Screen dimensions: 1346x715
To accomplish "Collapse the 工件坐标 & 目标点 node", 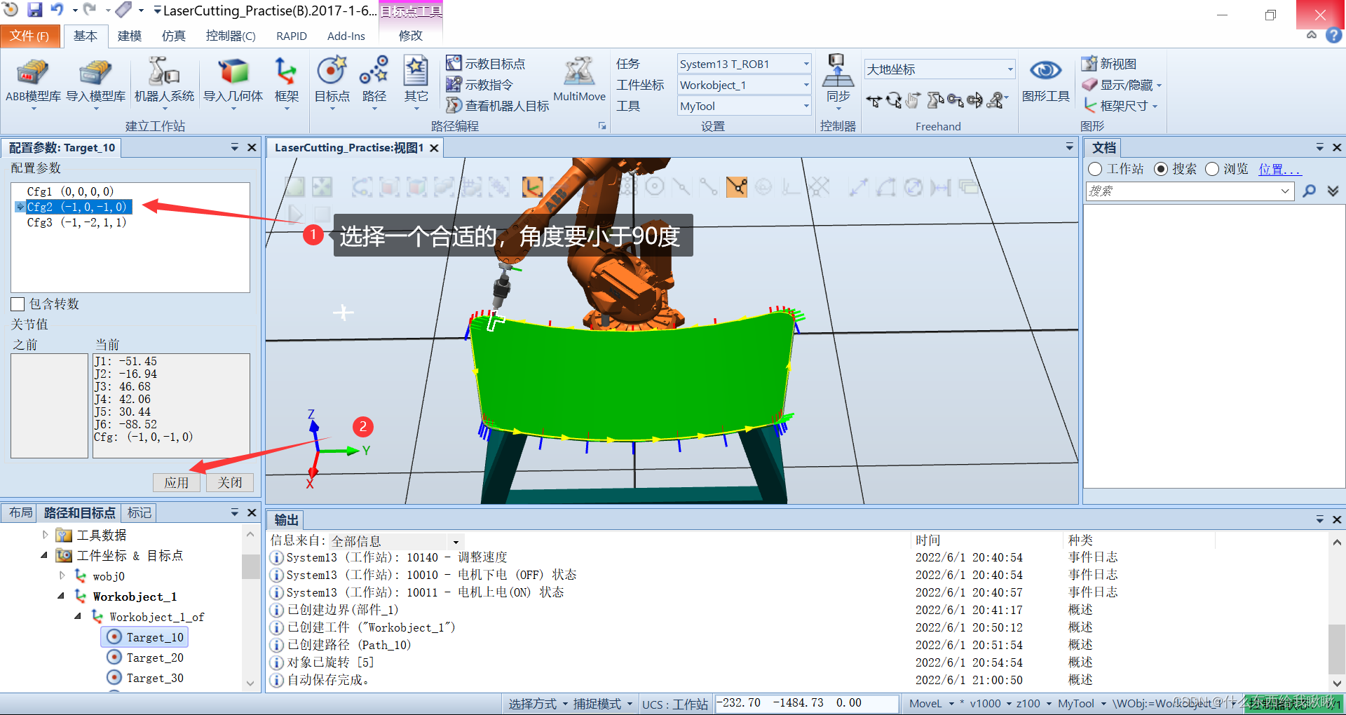I will click(x=44, y=555).
